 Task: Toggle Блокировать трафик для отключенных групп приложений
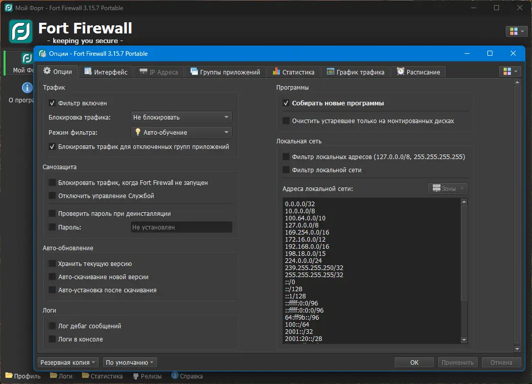52,147
